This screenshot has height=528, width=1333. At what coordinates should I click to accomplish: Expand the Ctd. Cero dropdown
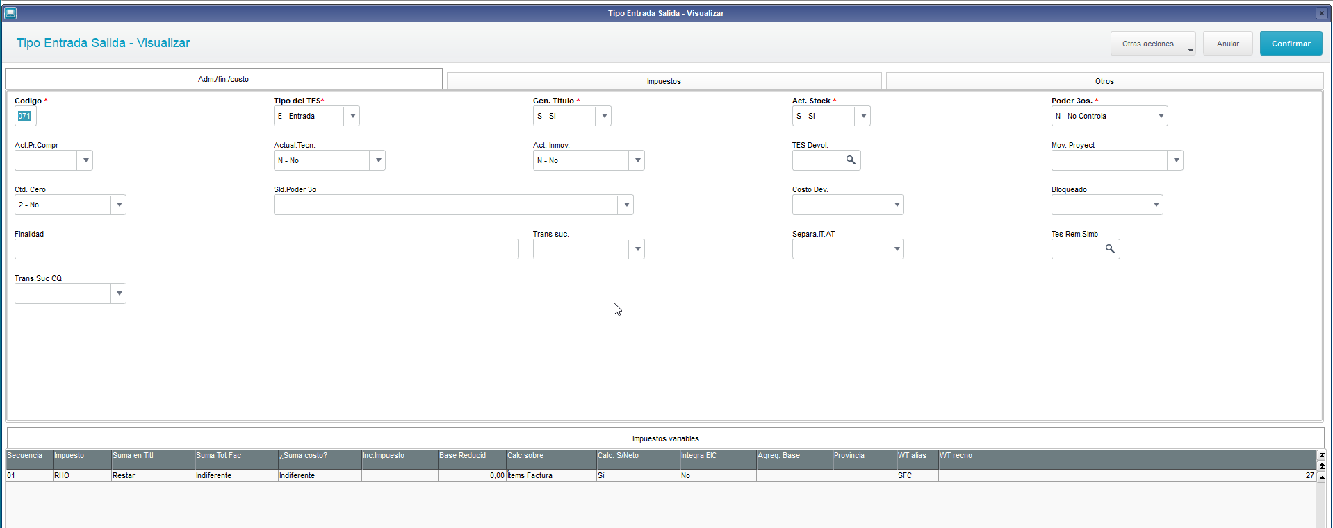click(x=119, y=205)
